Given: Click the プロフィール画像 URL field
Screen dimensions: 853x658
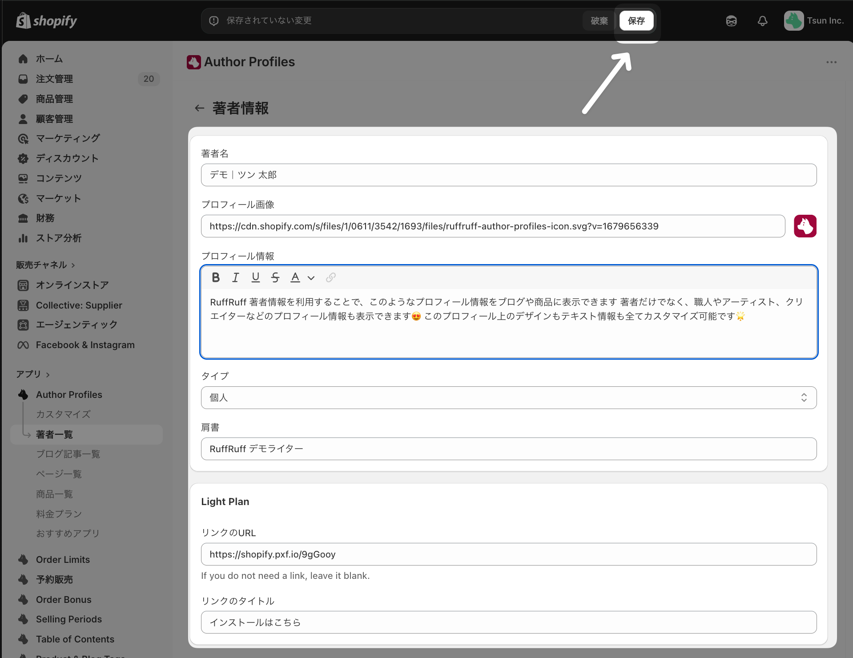Looking at the screenshot, I should click(493, 226).
